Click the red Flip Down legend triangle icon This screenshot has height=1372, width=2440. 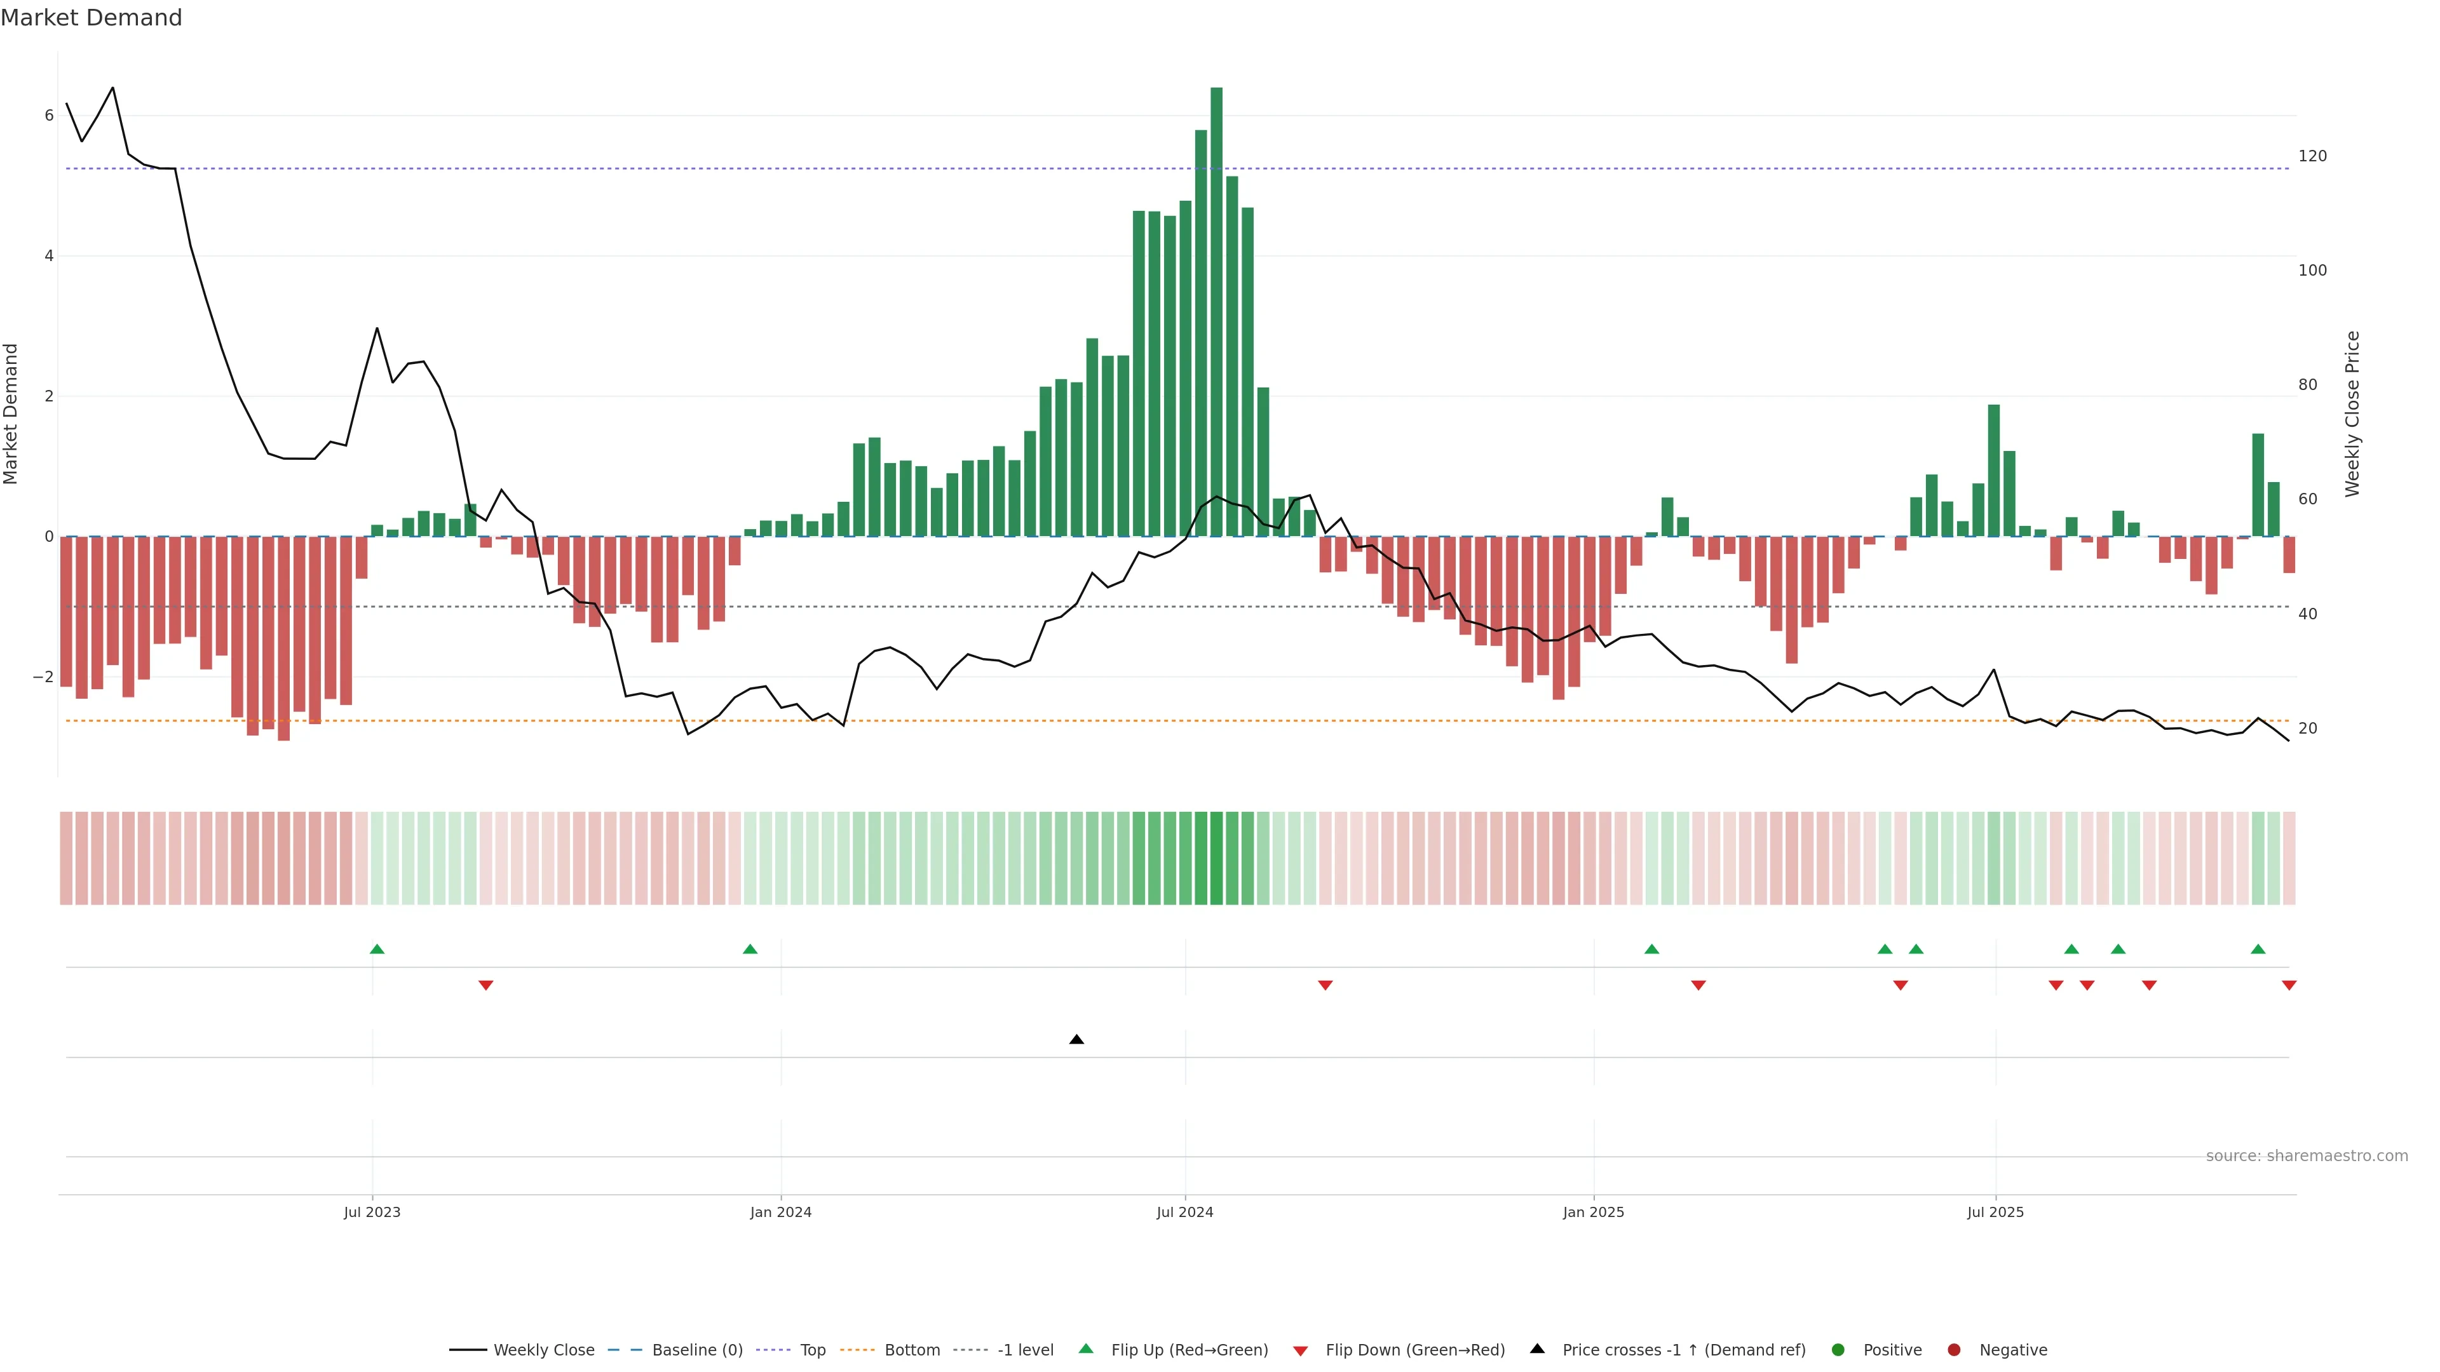(1301, 1351)
